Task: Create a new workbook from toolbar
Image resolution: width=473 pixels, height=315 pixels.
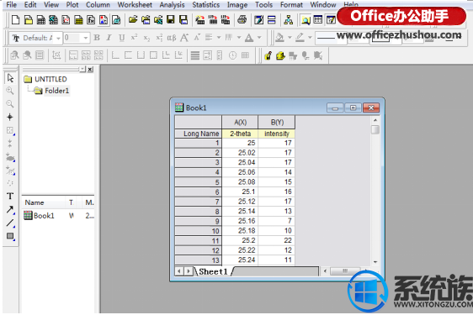Action: click(40, 20)
